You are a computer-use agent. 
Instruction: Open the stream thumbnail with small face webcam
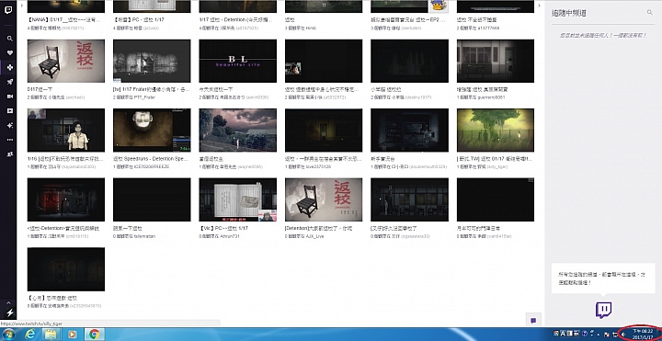324,62
